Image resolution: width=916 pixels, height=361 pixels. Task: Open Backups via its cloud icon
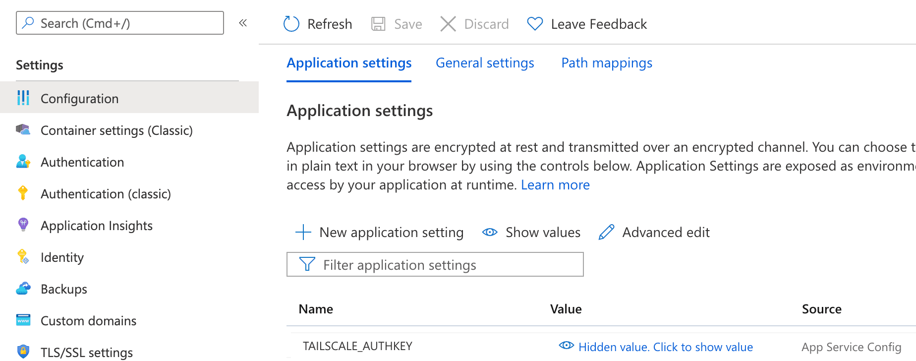(23, 289)
